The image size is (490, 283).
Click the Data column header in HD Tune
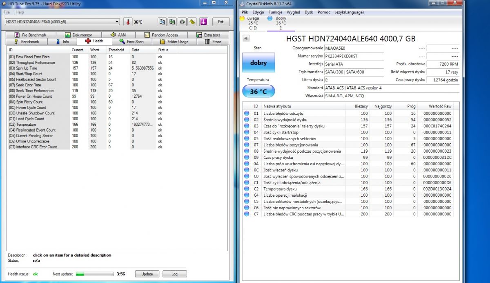[143, 50]
